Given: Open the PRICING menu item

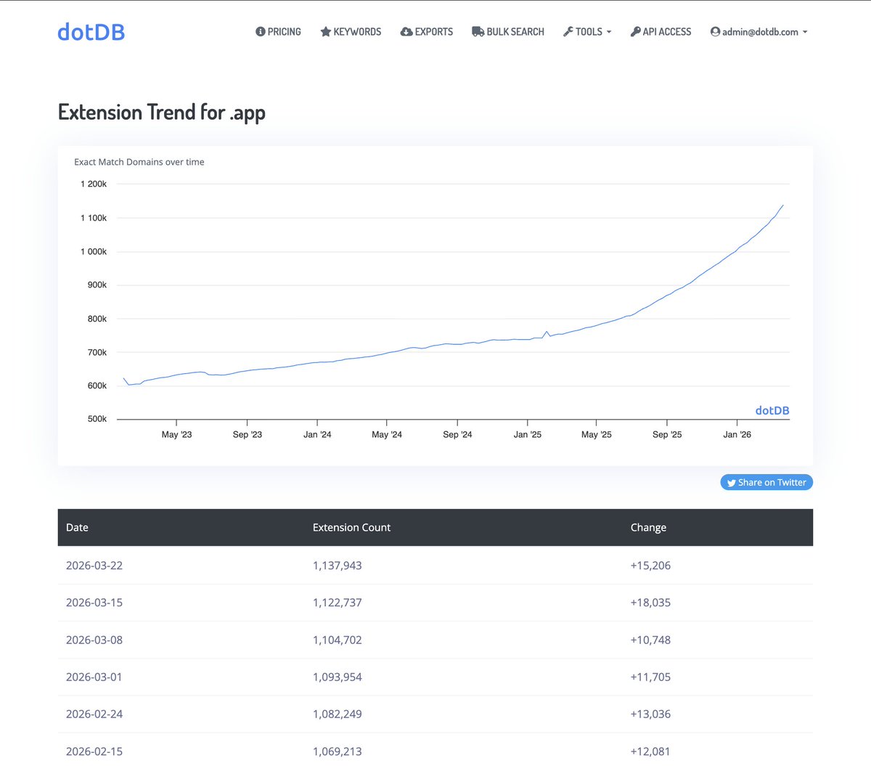Looking at the screenshot, I should pyautogui.click(x=278, y=32).
